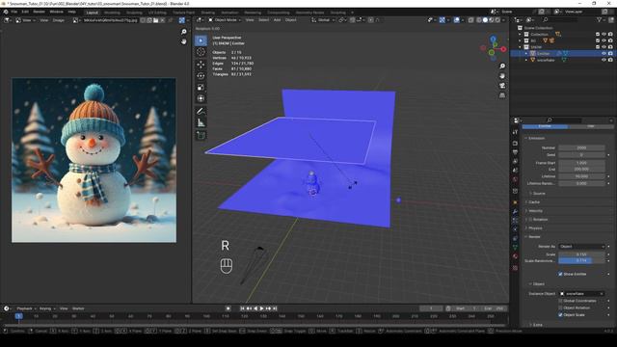
Task: Adjust the Lifetime value slider
Action: [x=581, y=176]
